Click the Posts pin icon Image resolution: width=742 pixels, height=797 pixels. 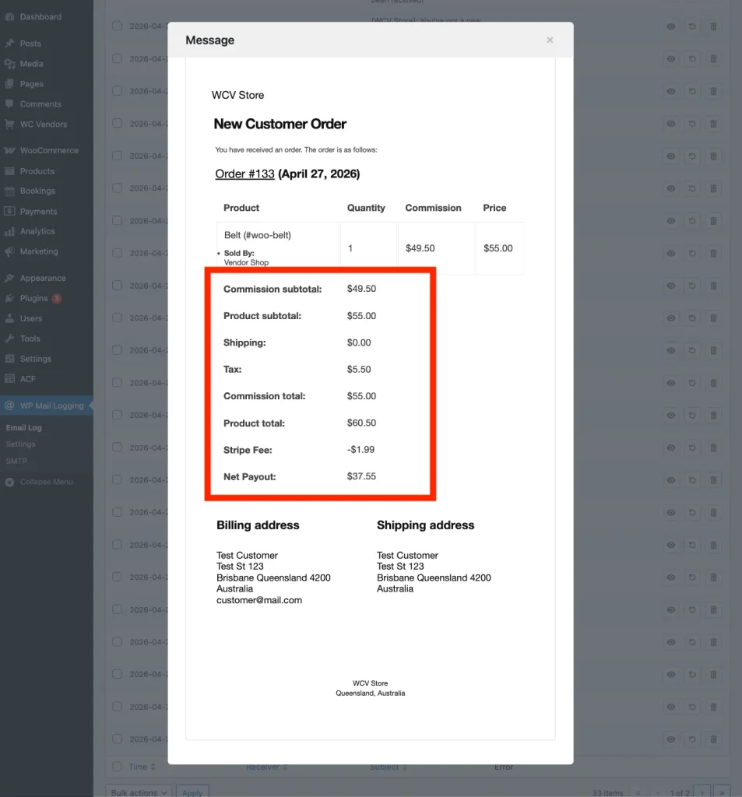pyautogui.click(x=9, y=44)
